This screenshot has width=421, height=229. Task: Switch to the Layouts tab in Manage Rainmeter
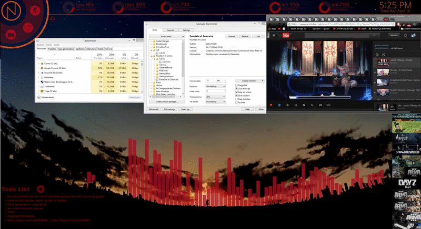click(171, 30)
